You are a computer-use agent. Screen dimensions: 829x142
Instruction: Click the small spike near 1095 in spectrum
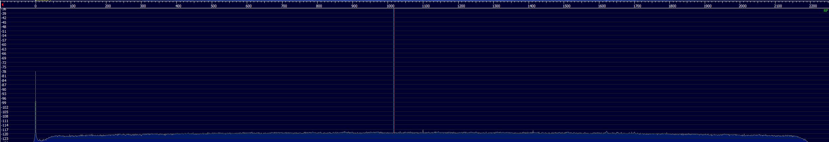click(423, 131)
